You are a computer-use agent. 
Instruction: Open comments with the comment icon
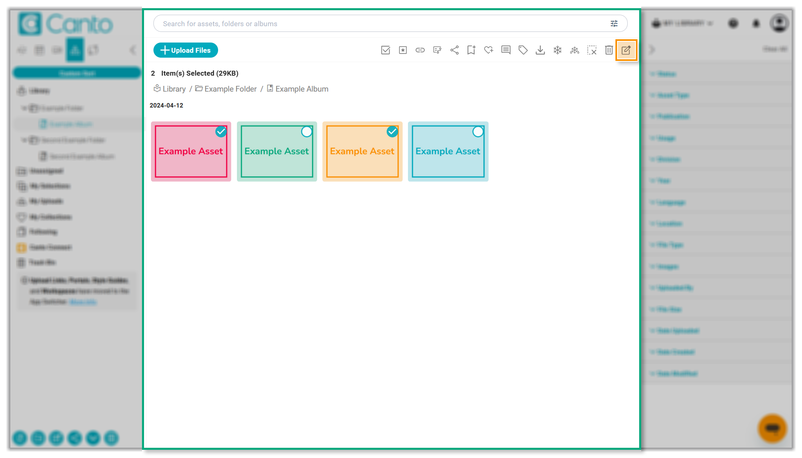tap(505, 50)
